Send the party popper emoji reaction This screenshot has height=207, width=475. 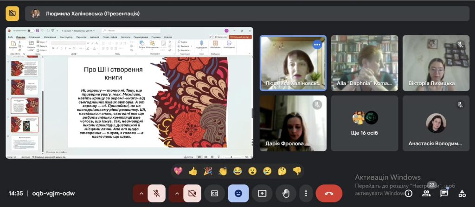[208, 171]
